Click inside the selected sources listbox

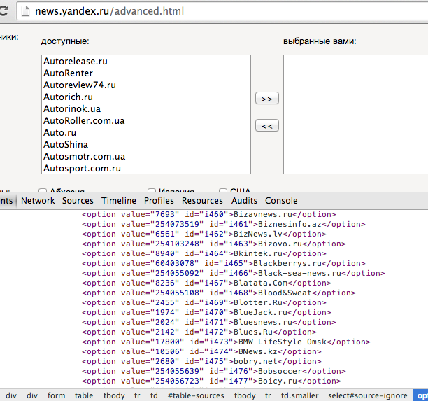coord(356,115)
